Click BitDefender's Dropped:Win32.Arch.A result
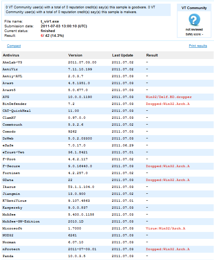 point(168,104)
